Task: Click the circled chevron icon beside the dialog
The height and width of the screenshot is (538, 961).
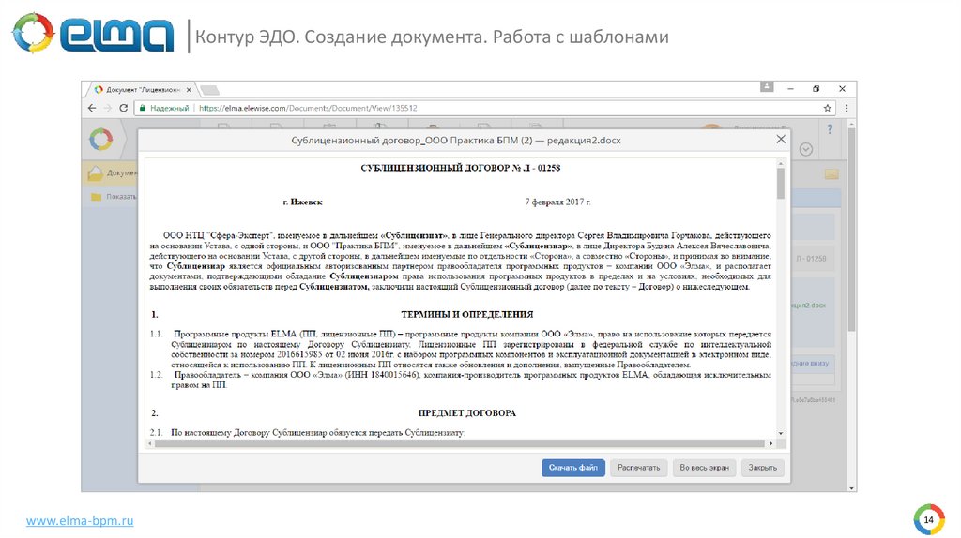Action: [806, 149]
